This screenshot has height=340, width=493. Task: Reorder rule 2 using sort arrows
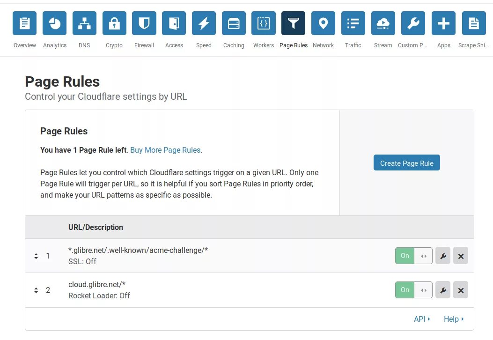point(36,290)
